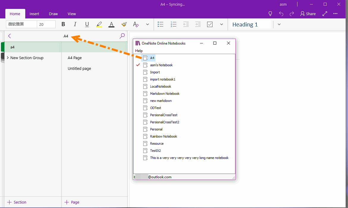
Task: Select the Format Painter brush
Action: (124, 24)
